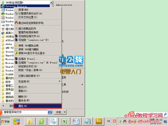The image size is (168, 126).
Task: Open the Word taskbar icon
Action: (76, 122)
